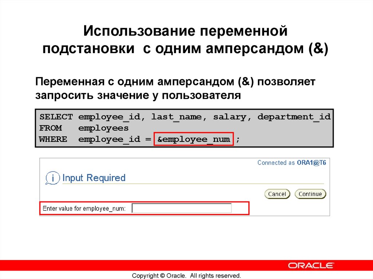Click the FROM employees line
Viewport: 373px width, 279px height.
click(84, 128)
